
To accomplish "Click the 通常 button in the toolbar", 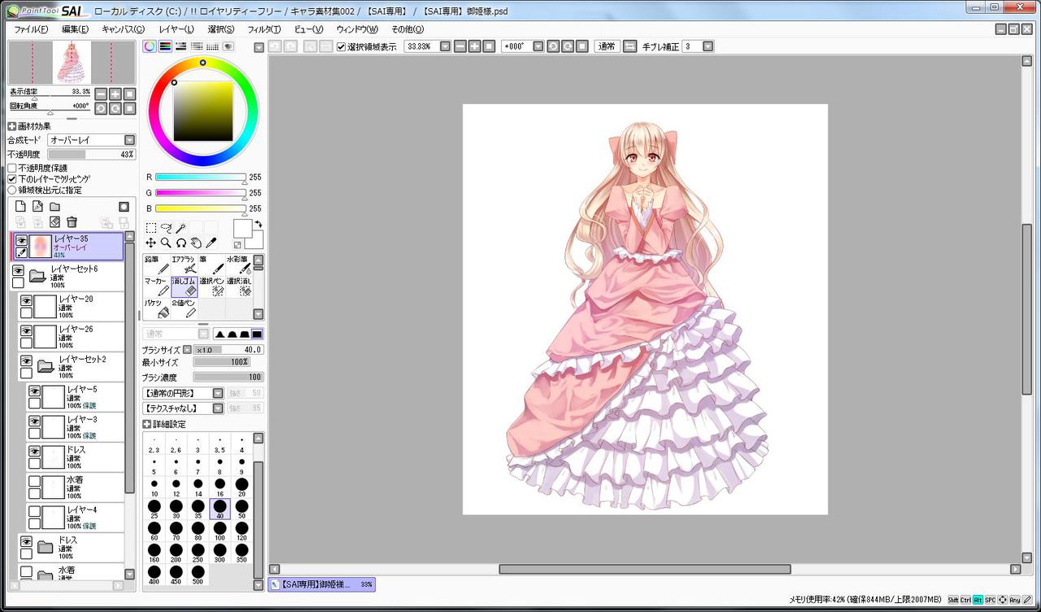I will (607, 46).
